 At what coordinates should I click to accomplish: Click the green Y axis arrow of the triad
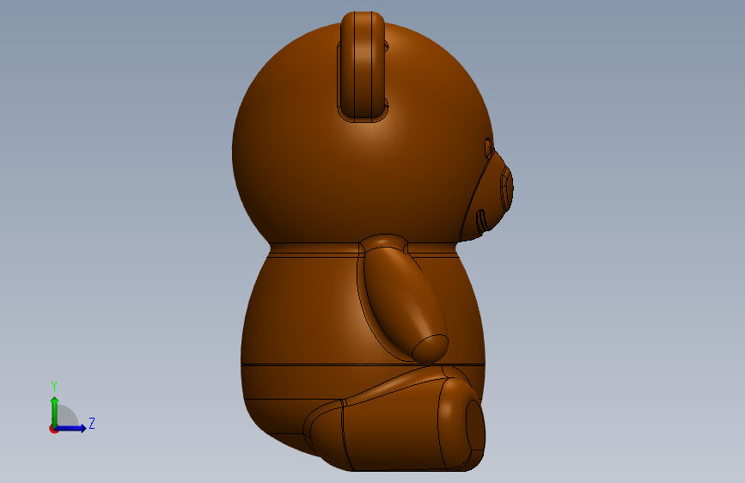[x=55, y=410]
